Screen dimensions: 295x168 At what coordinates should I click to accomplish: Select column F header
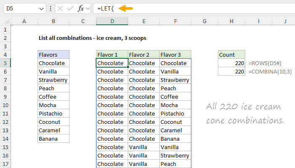175,21
